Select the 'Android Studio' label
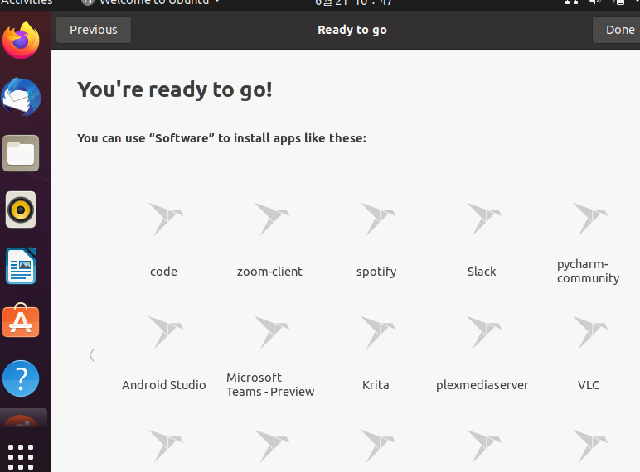Viewport: 640px width, 472px height. [163, 385]
